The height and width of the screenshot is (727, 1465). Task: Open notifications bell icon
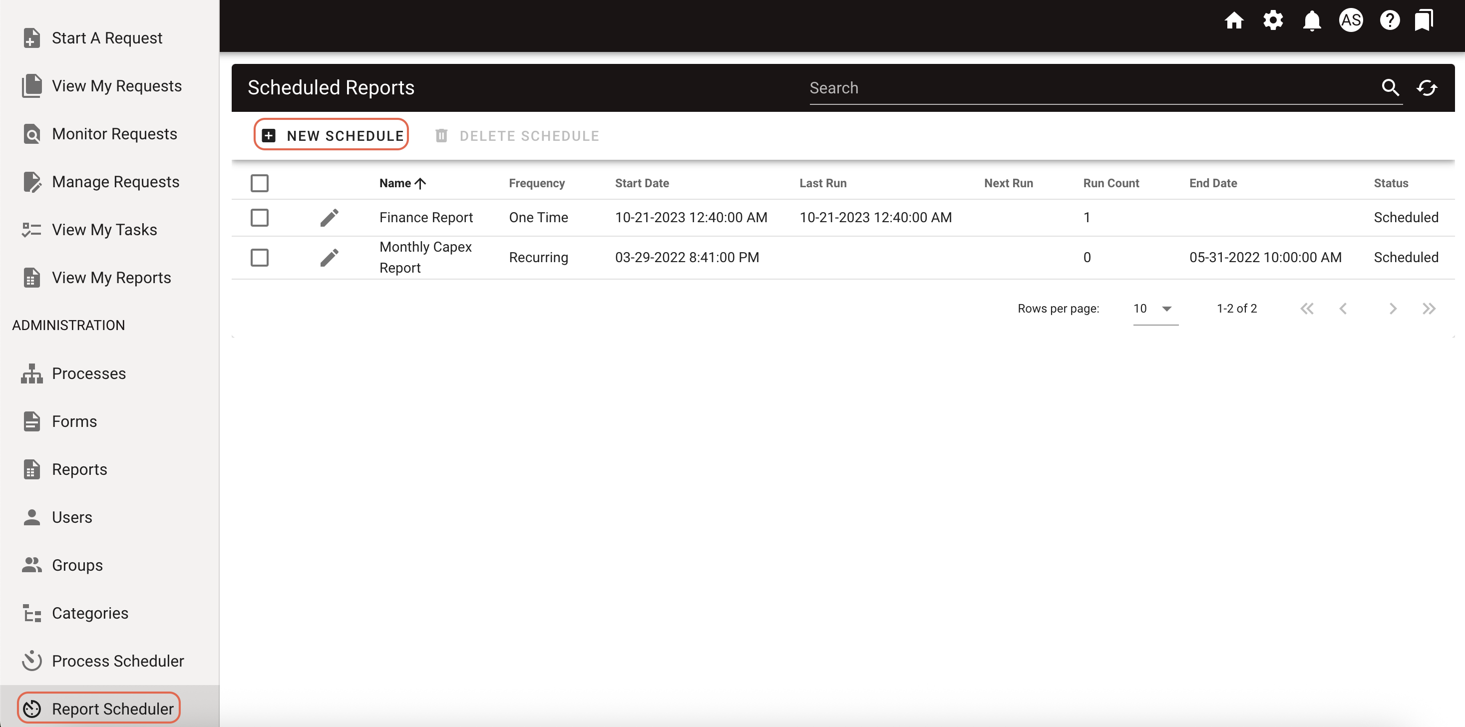(x=1312, y=20)
